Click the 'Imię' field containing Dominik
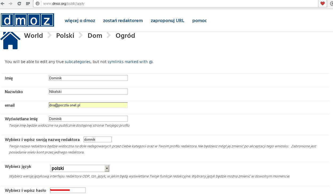This screenshot has width=333, height=195. tap(88, 78)
